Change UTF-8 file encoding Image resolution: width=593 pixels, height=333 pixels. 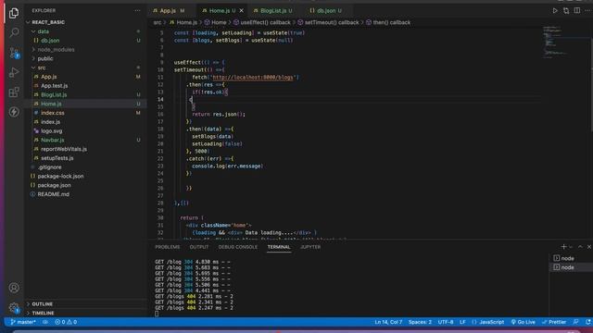tap(446, 322)
